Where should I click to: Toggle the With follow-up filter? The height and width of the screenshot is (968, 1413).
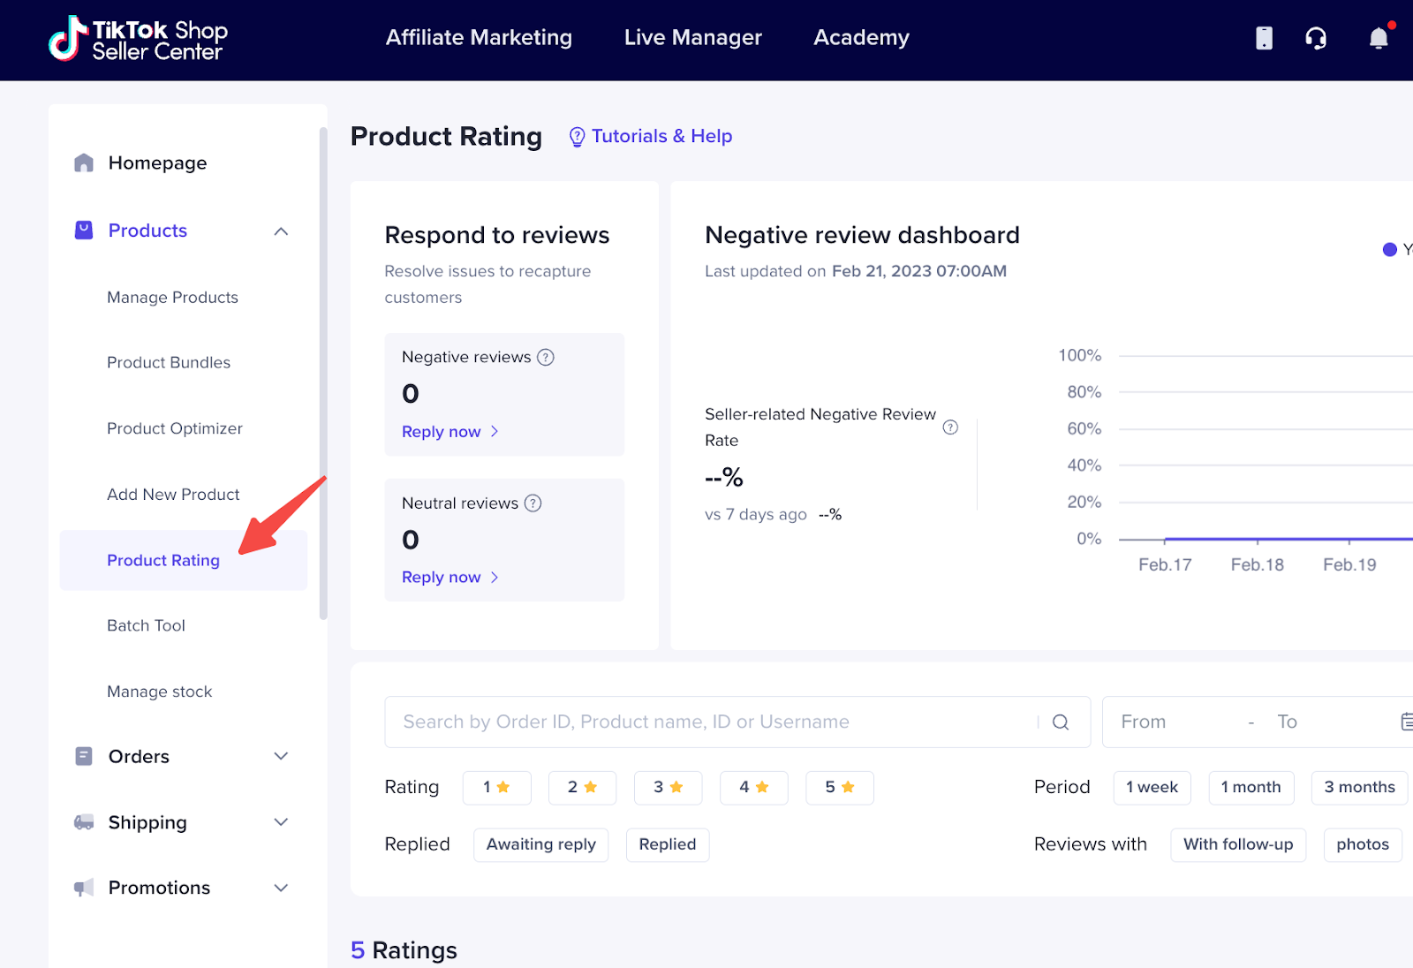(x=1237, y=844)
